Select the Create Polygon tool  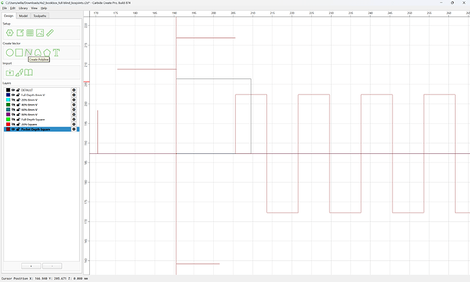coord(47,52)
